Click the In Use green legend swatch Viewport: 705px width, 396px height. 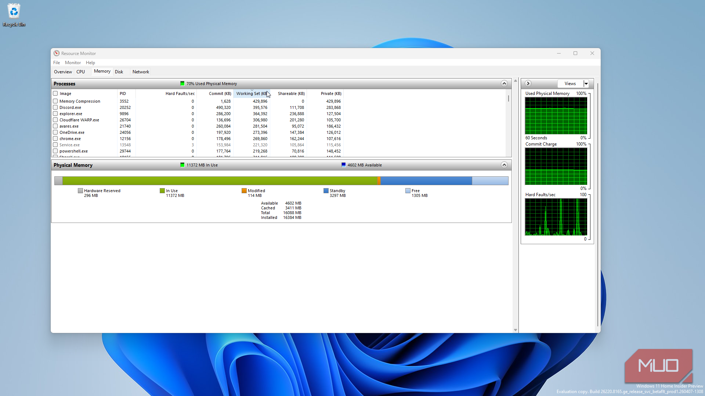[x=162, y=191]
